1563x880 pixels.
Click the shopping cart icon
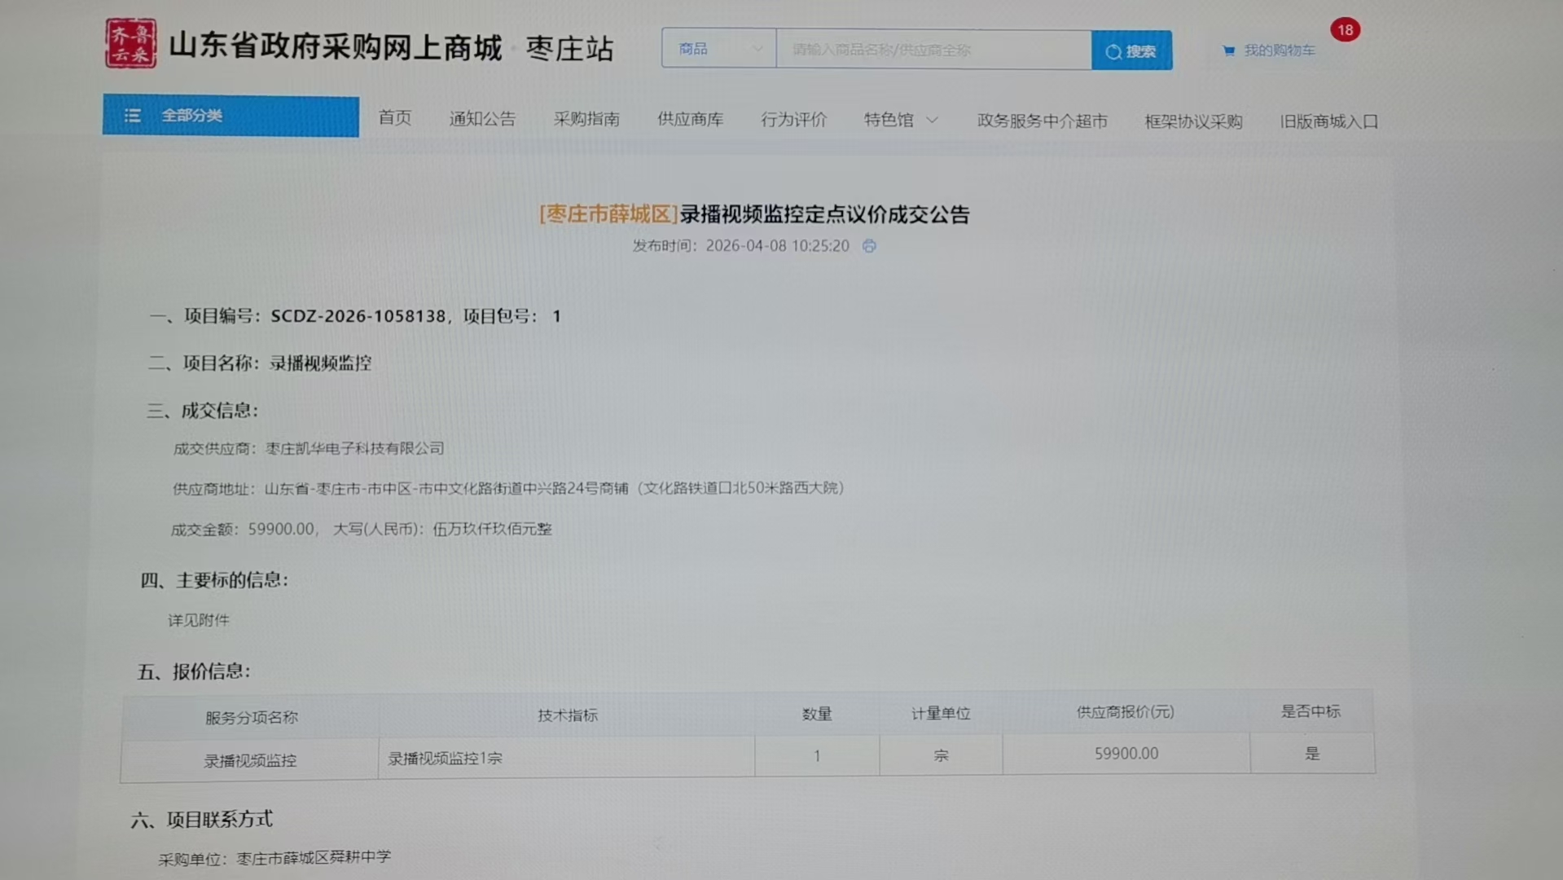pyautogui.click(x=1228, y=51)
